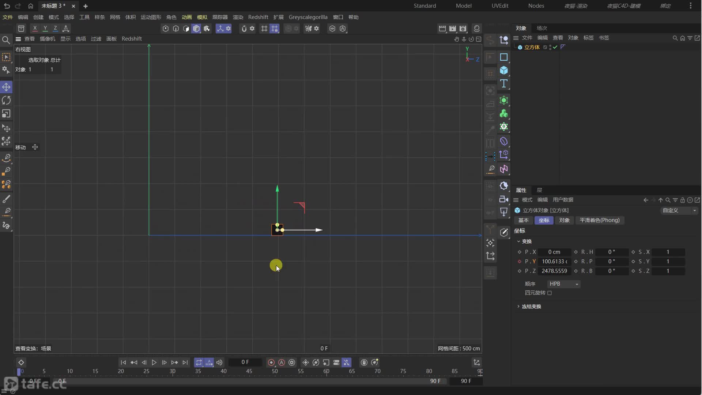Select the brush paint tool
The image size is (702, 395).
point(6,199)
